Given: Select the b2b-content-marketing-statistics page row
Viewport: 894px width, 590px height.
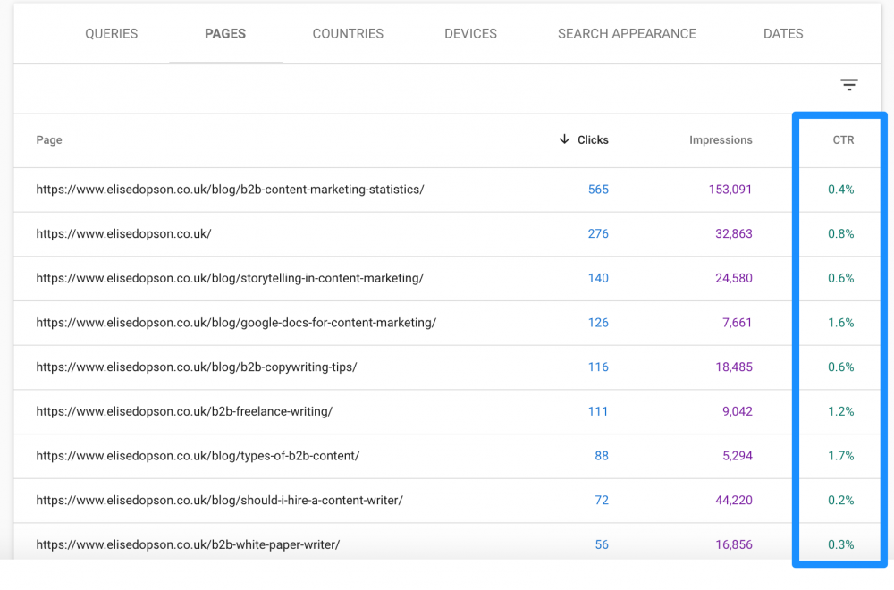Looking at the screenshot, I should [x=230, y=190].
